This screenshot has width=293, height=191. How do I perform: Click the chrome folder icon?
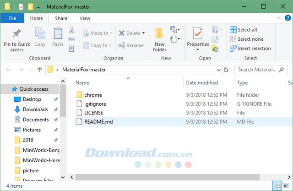pyautogui.click(x=79, y=95)
